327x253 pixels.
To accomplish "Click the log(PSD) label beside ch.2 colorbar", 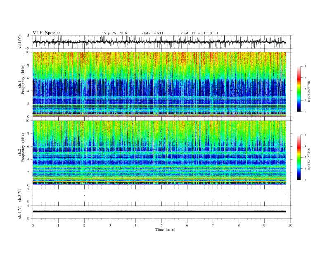I will coord(309,159).
